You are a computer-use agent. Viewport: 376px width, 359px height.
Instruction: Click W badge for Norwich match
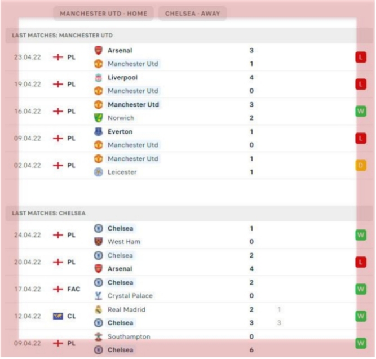pos(361,111)
